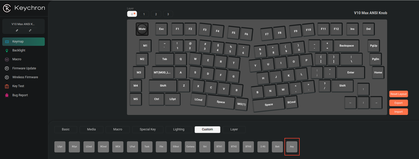The width and height of the screenshot is (419, 159).
Task: Select the V10 Max ANSI K... device card
Action: point(24,26)
